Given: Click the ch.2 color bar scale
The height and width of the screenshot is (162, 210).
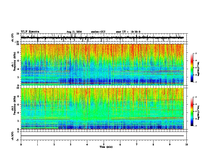Looking at the screenshot, I should click(192, 111).
